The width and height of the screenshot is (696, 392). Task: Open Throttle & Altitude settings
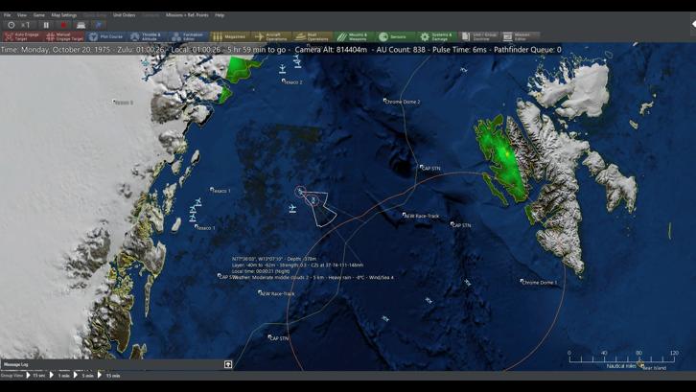[147, 36]
